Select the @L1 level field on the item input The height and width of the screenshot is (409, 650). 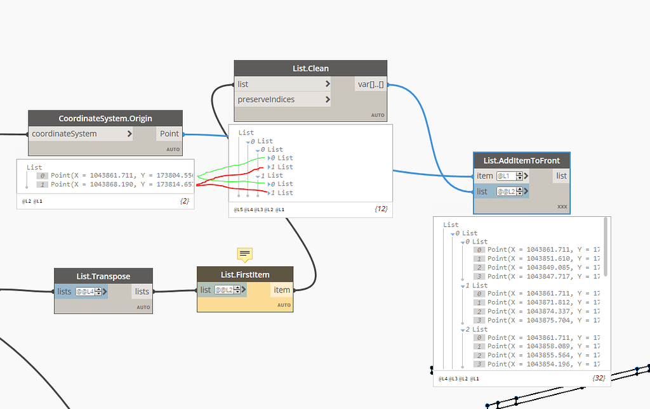508,176
